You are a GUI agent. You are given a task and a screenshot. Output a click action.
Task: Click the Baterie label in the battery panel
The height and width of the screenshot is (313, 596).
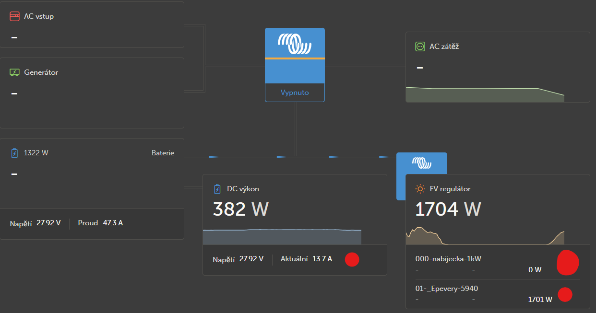(163, 153)
